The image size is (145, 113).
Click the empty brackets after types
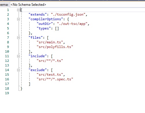pyautogui.click(x=57, y=29)
